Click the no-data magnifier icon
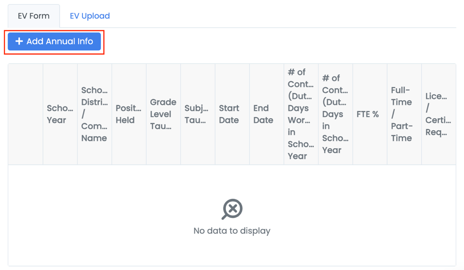 (x=232, y=209)
